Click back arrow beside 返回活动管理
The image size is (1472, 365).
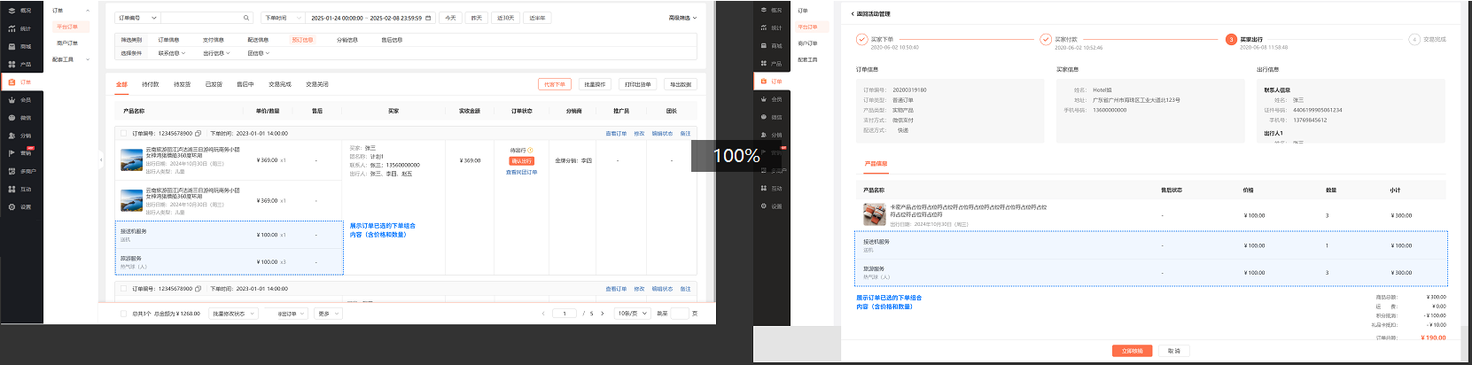coord(853,14)
